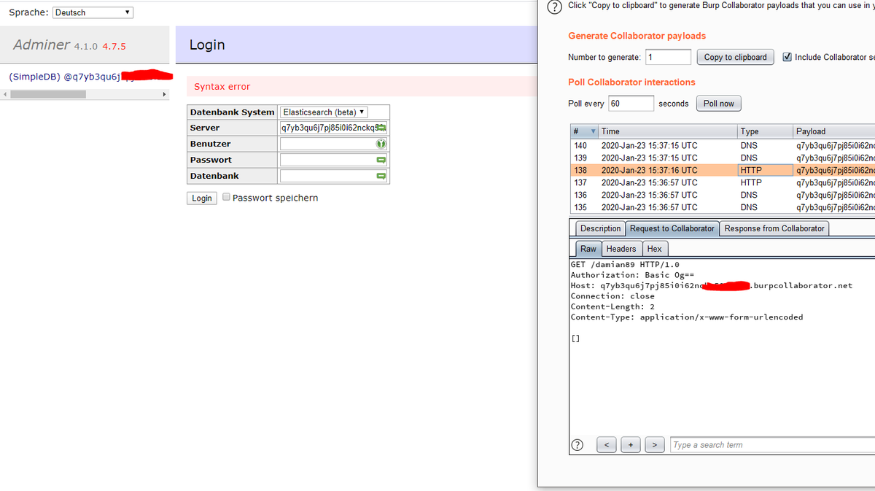Click the Number to generate field
The height and width of the screenshot is (491, 875).
(x=668, y=57)
